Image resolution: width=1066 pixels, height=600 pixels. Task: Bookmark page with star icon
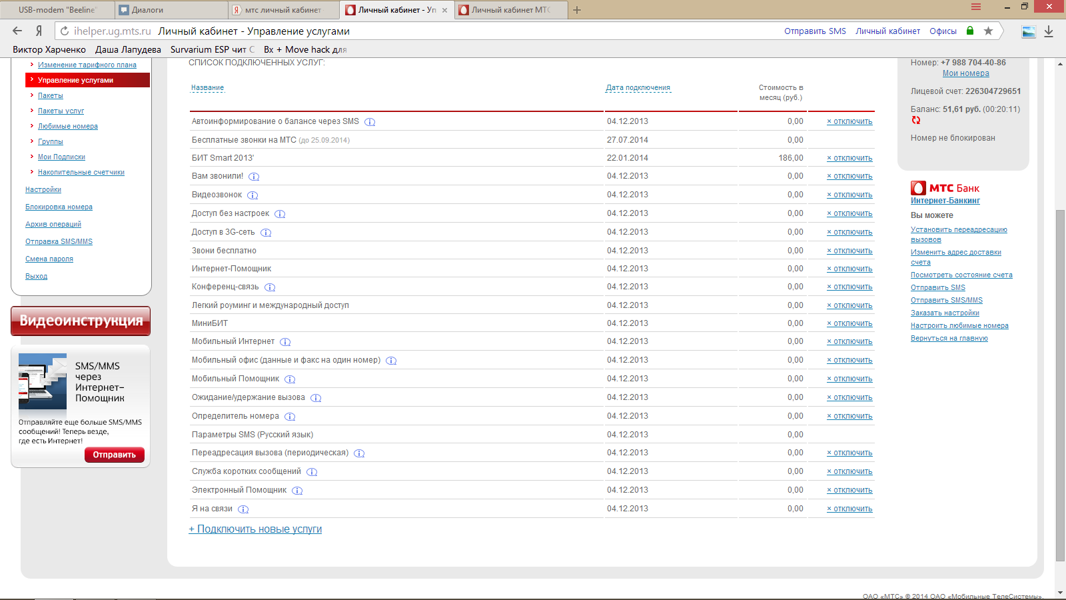point(988,31)
